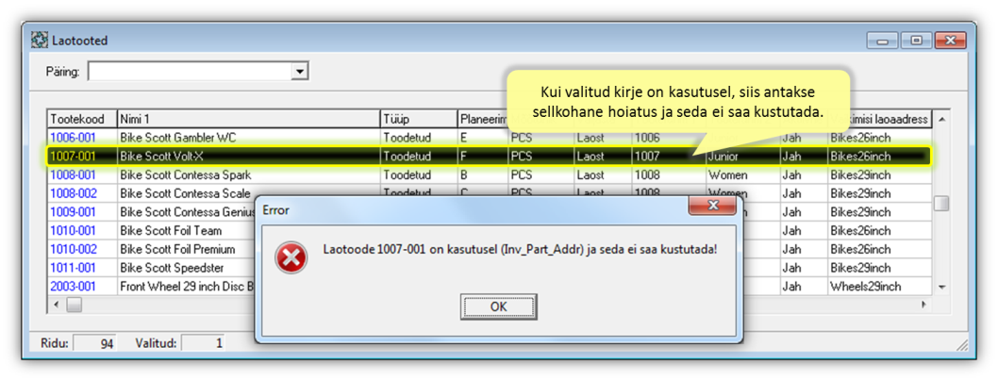Screen dimensions: 998x381
Task: Select highlighted row 1007-001
Action: pos(489,156)
